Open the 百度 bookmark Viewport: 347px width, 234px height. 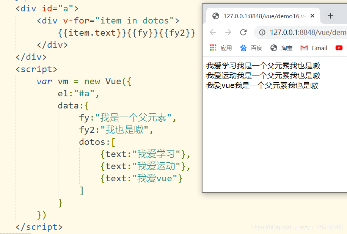[x=251, y=48]
